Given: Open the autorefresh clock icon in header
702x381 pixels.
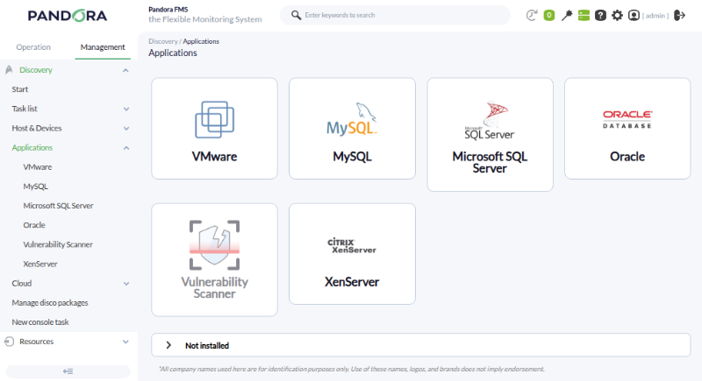Looking at the screenshot, I should coord(532,15).
